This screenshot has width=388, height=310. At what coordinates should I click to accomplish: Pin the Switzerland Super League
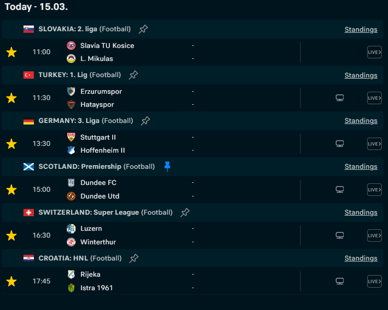point(185,213)
